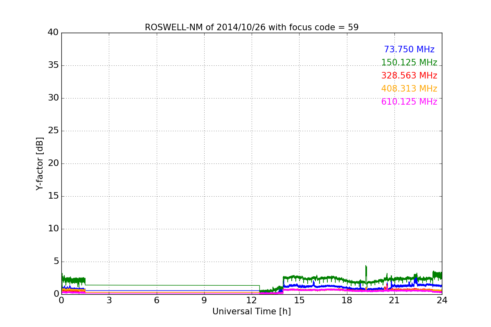Click the 408.313 MHz legend label
The width and height of the screenshot is (491, 327).
coord(409,89)
